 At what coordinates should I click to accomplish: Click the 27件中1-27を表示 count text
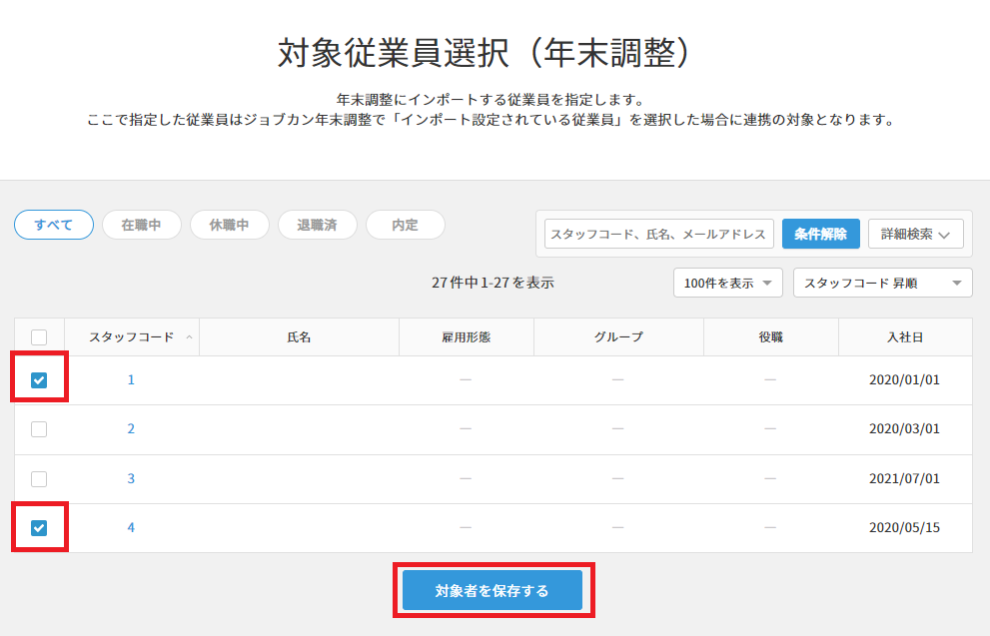click(x=494, y=283)
